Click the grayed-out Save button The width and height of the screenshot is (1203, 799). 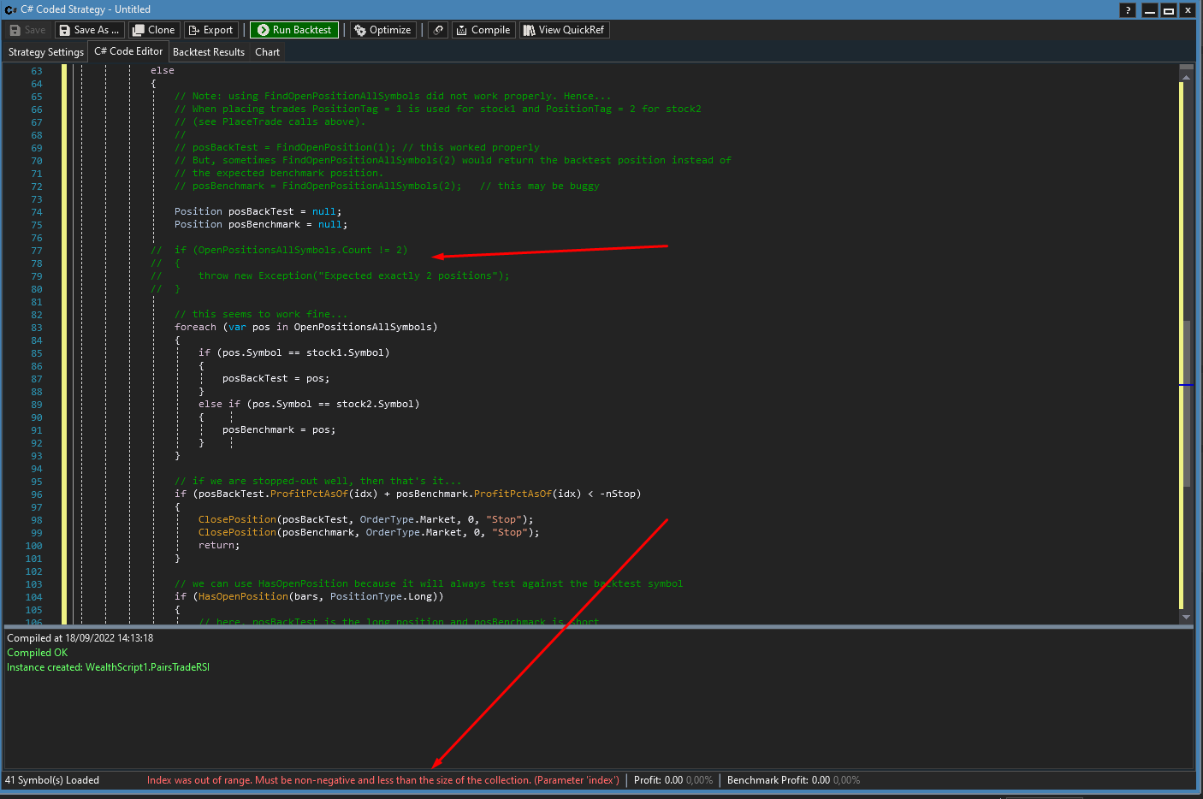point(27,30)
